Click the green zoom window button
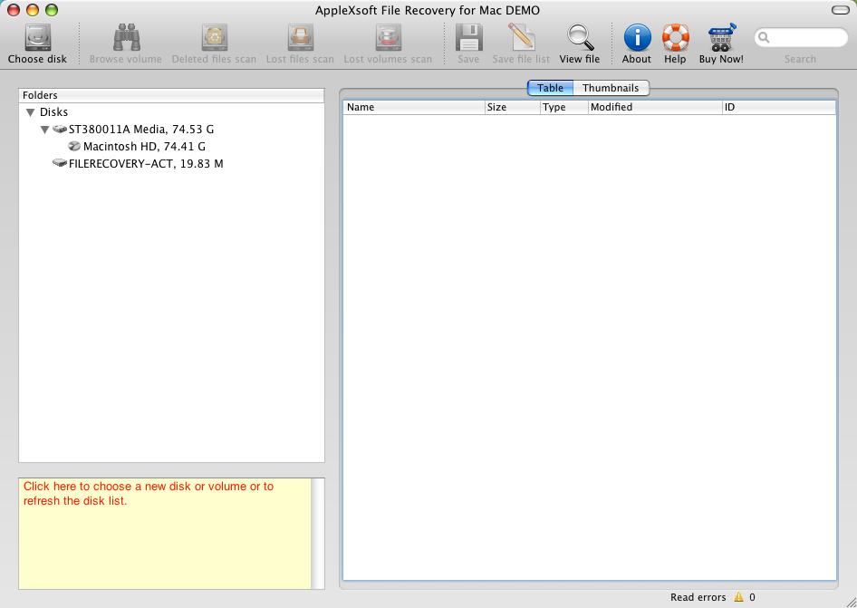 52,10
